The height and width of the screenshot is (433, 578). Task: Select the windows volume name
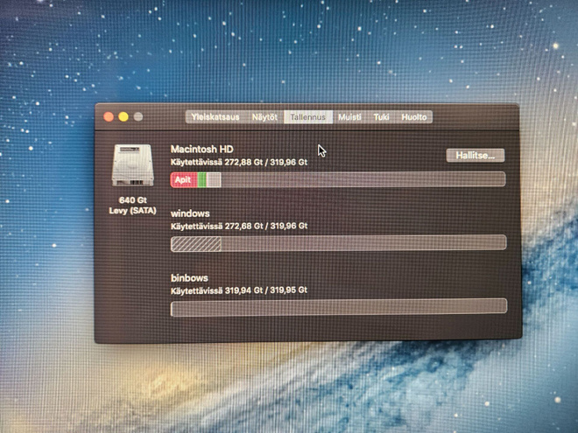[x=190, y=213]
